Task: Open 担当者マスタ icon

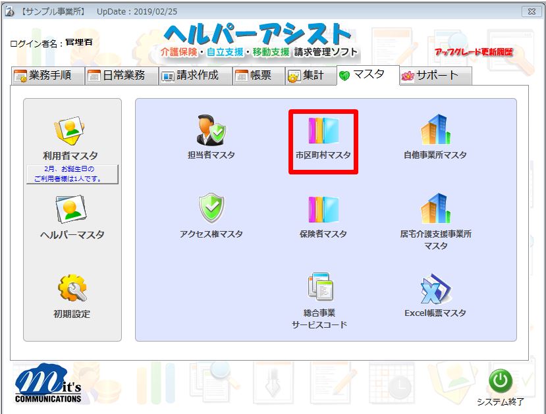Action: point(211,131)
